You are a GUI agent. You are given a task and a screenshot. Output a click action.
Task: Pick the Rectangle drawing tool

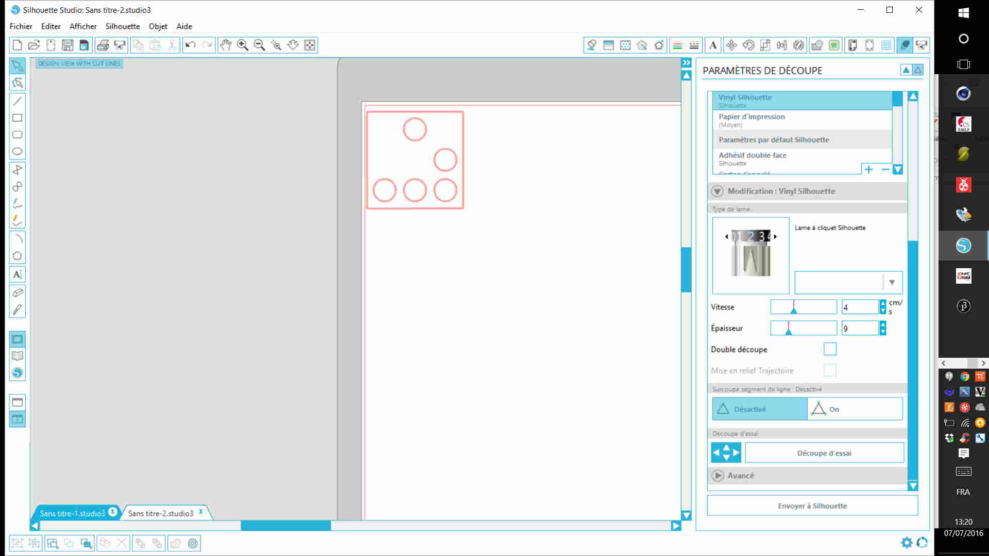[17, 118]
